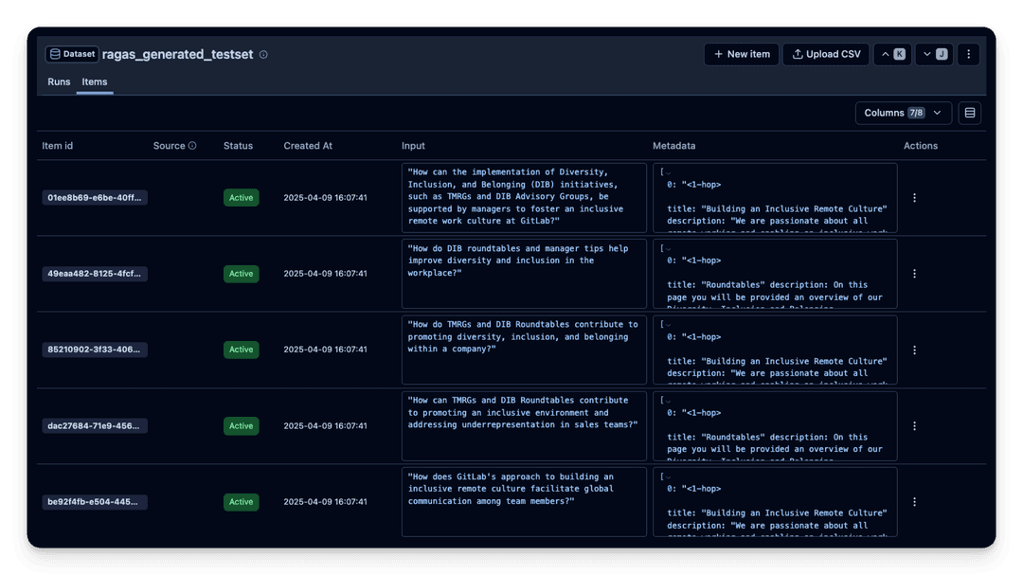Click the ragas_generated_testset title
Image resolution: width=1023 pixels, height=575 pixels.
tap(177, 54)
